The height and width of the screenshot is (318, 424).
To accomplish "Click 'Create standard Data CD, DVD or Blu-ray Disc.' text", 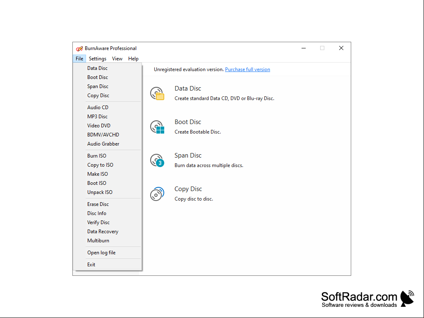I will point(225,98).
